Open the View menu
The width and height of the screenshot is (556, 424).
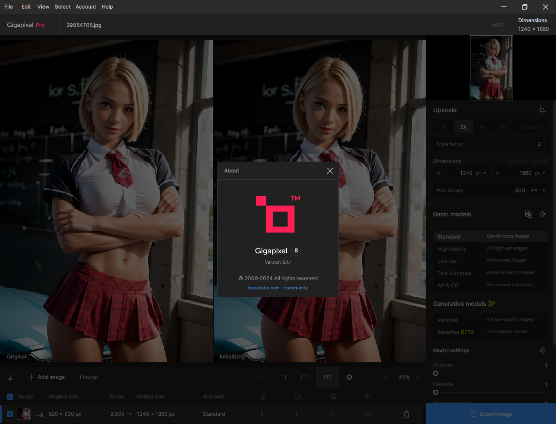(43, 7)
